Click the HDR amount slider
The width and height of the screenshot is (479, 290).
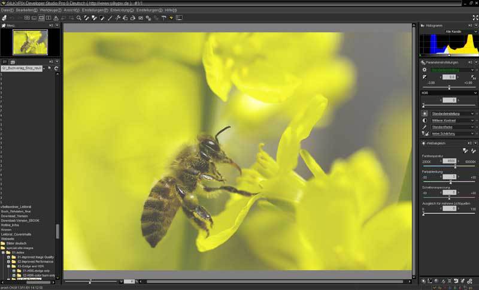click(x=449, y=105)
